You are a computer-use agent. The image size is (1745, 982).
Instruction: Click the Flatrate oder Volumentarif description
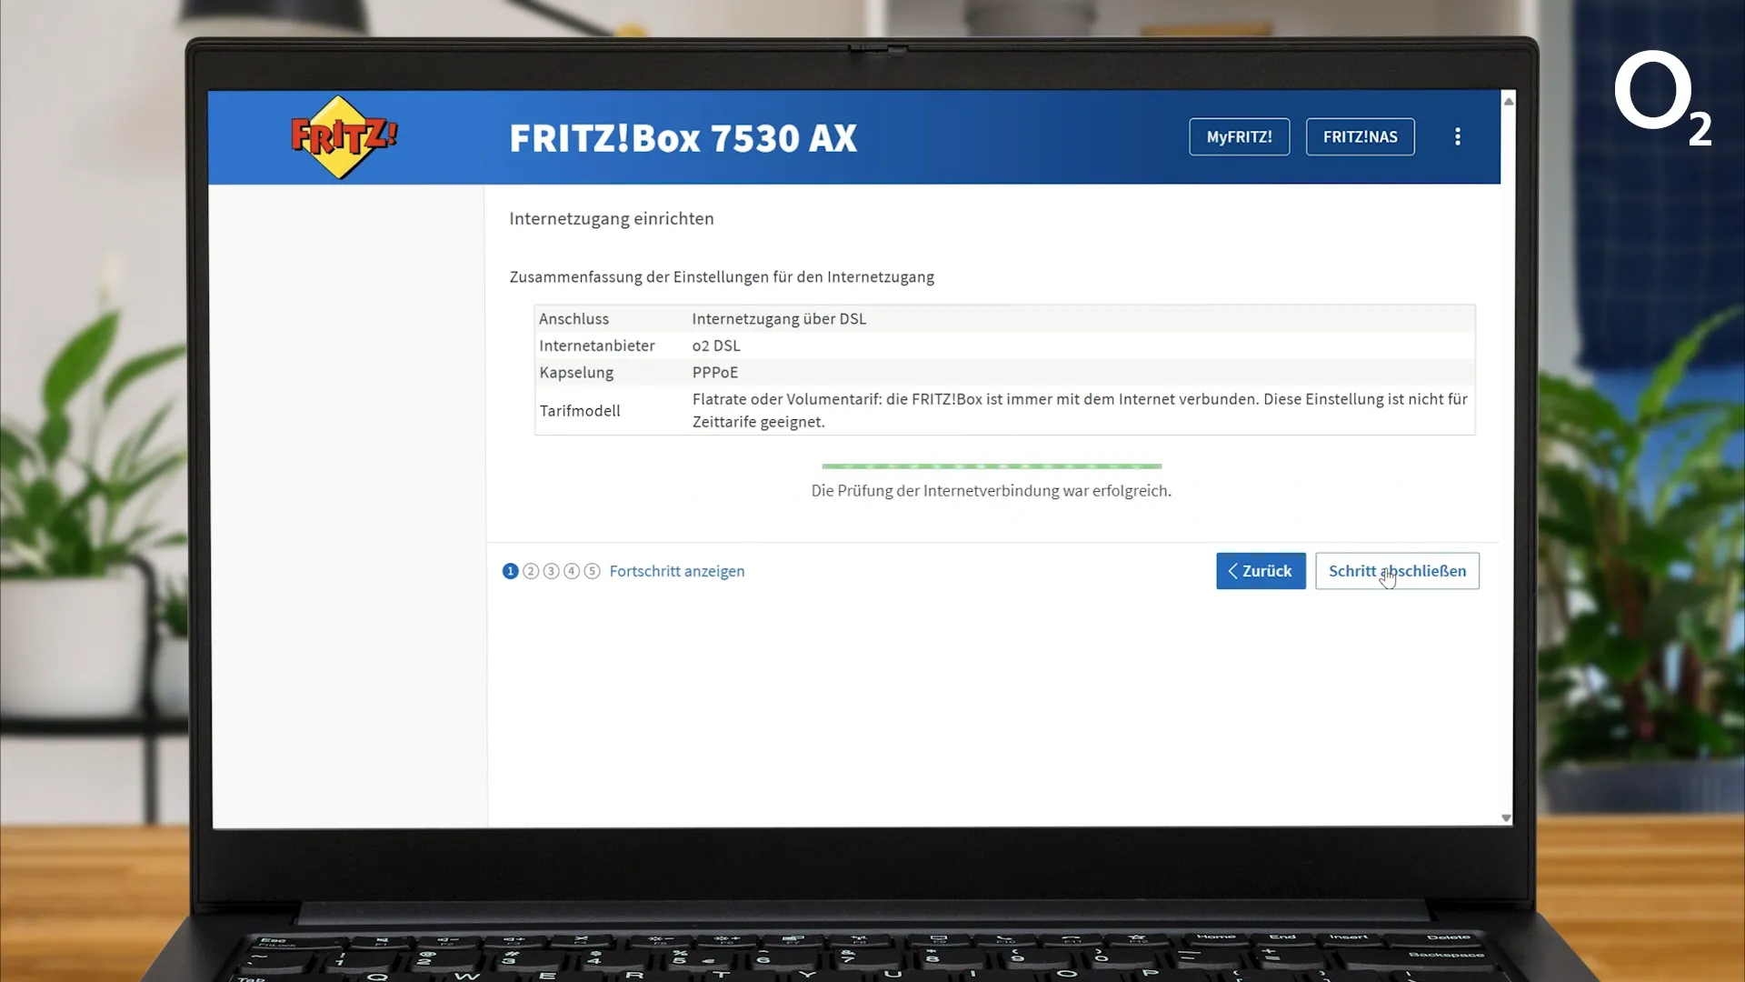pyautogui.click(x=1080, y=410)
